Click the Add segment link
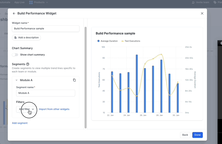This screenshot has width=222, height=144. click(x=20, y=123)
